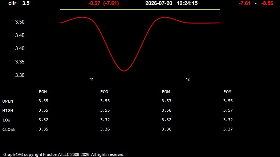The width and height of the screenshot is (280, 157).
Task: Click the EOD HIGH value 3.55
Action: click(105, 110)
